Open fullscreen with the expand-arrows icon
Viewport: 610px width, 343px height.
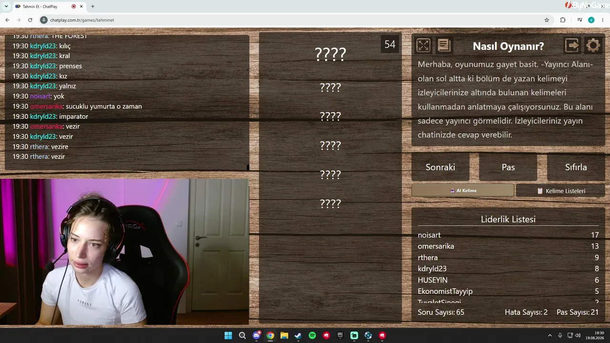point(423,45)
